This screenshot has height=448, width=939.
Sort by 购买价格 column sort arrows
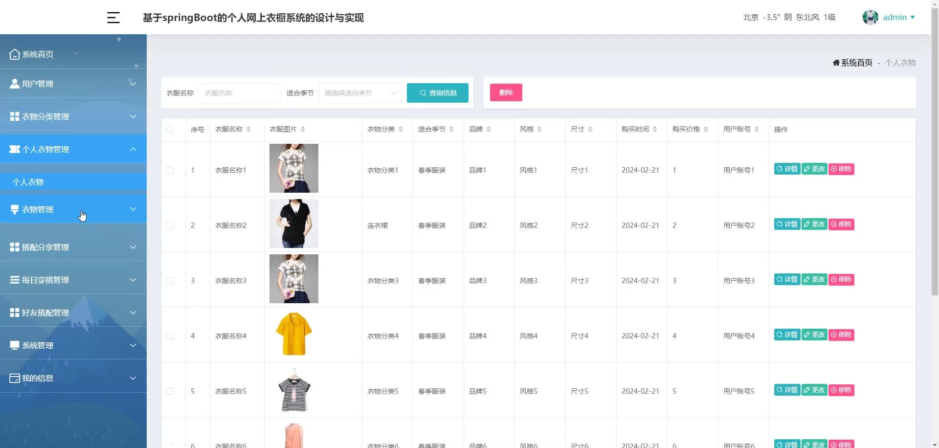706,129
